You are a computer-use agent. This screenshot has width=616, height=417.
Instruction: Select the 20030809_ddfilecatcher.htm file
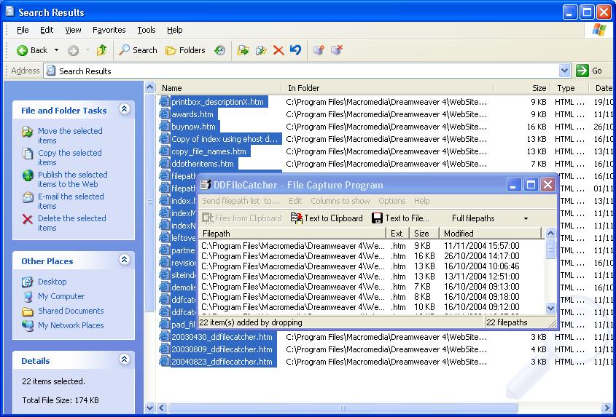point(222,349)
